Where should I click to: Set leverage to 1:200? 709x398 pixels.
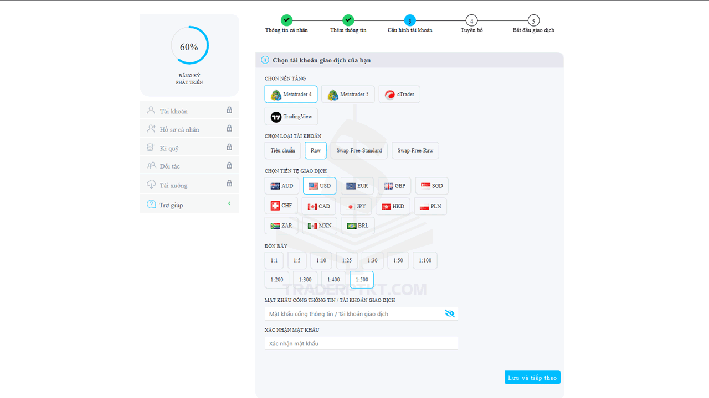(277, 280)
